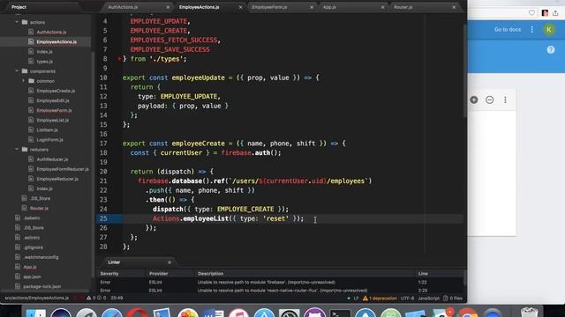Sort linter messages by Provider column

[x=159, y=274]
